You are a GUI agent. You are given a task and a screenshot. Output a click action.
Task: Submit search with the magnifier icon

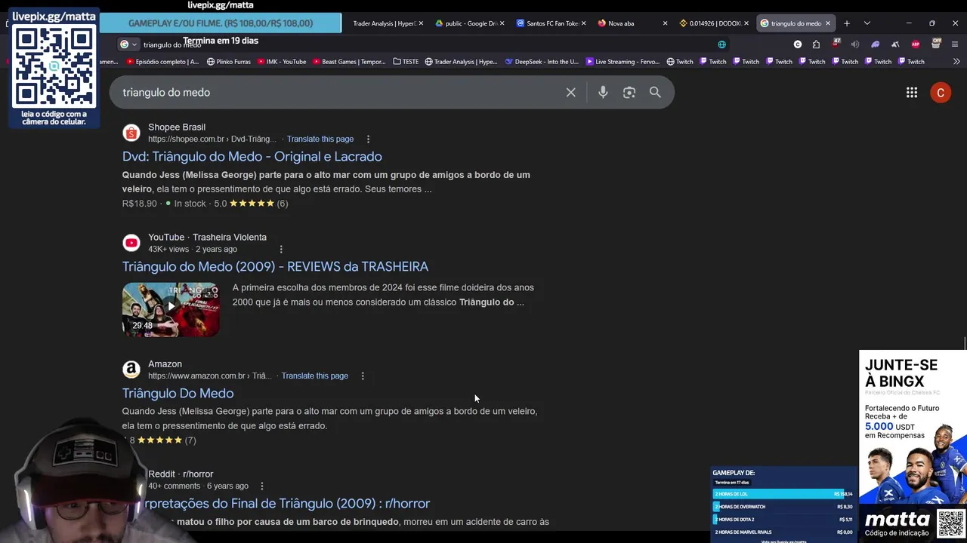pyautogui.click(x=655, y=92)
